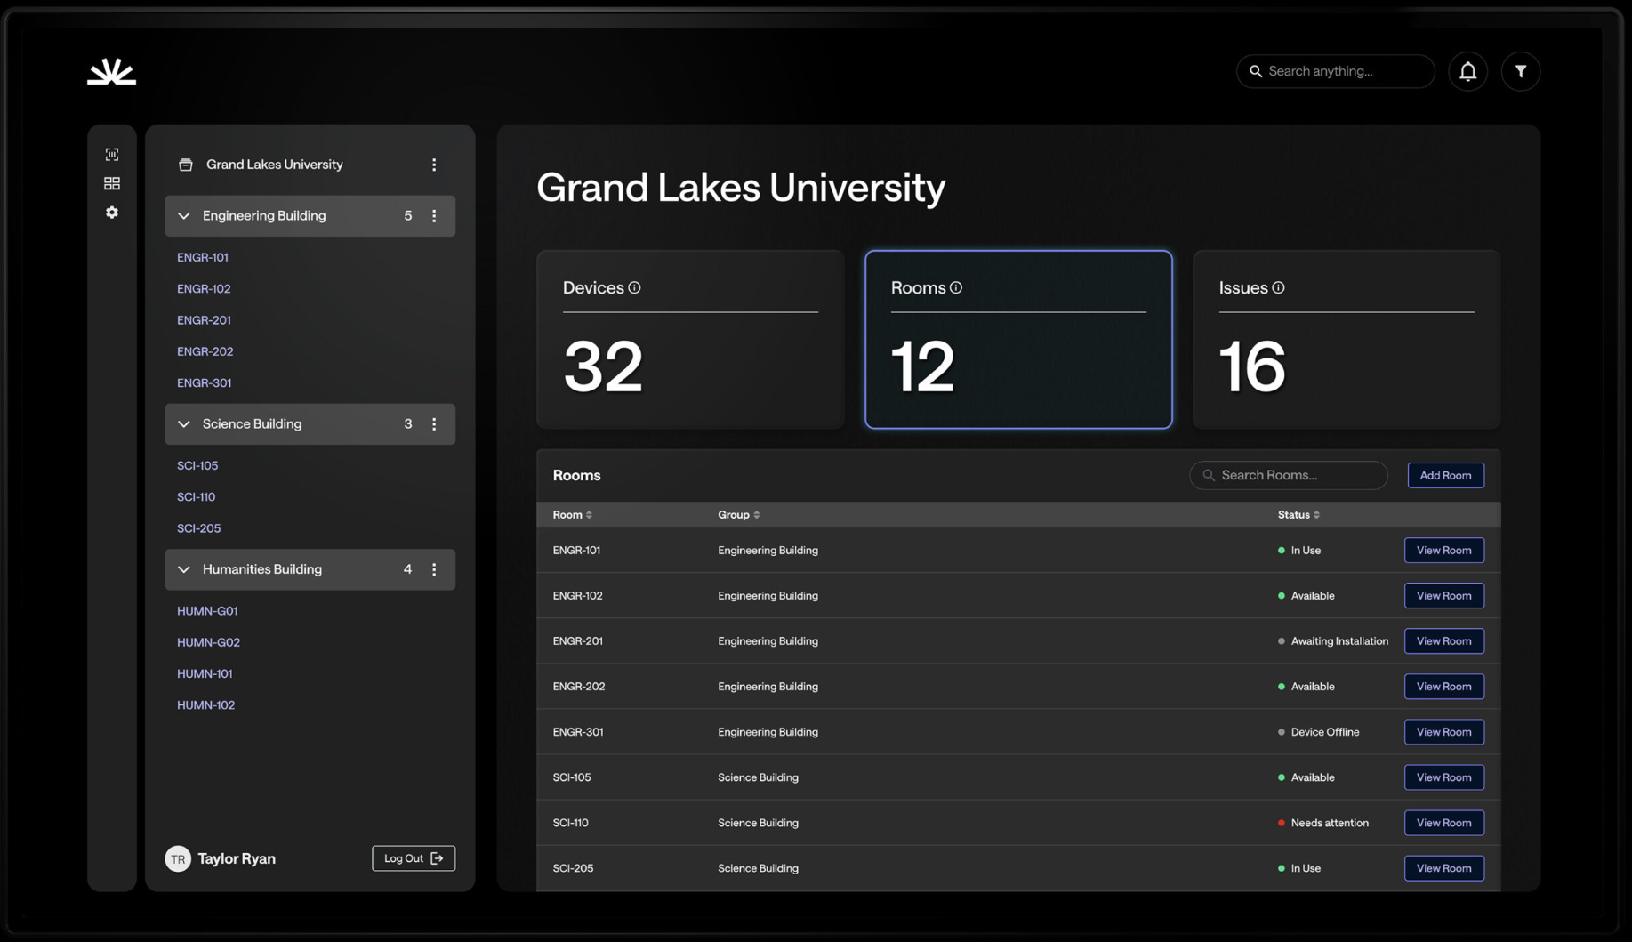
Task: View Room for ENGR-301
Action: [x=1444, y=732]
